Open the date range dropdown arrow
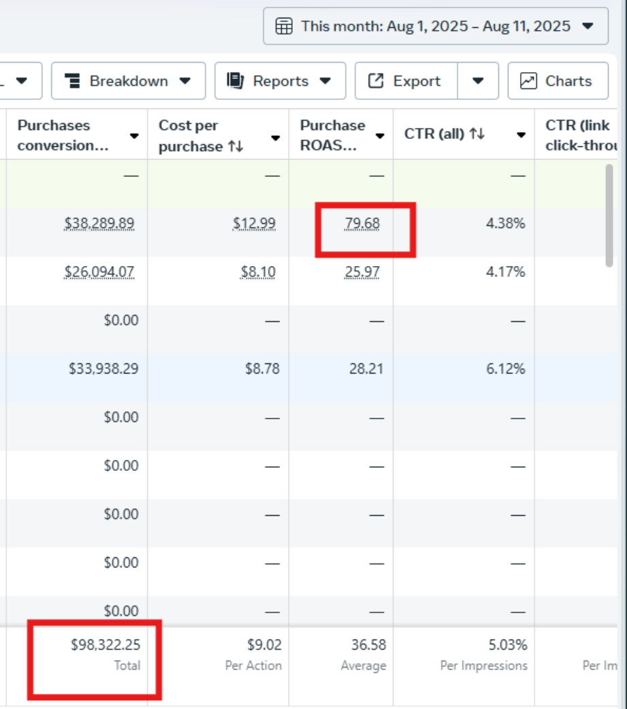 click(x=588, y=27)
